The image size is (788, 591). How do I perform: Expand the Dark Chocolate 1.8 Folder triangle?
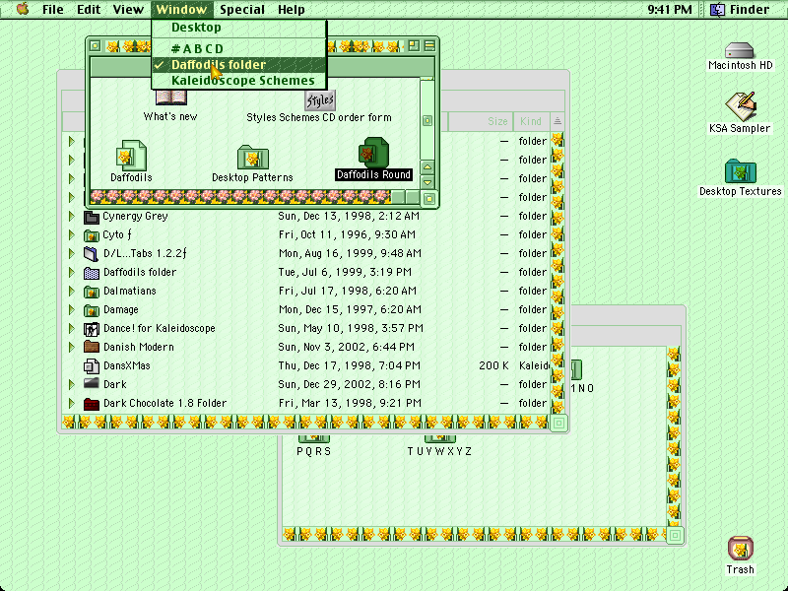72,404
